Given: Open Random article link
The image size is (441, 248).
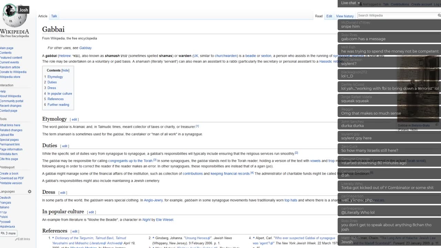Looking at the screenshot, I should [10, 68].
